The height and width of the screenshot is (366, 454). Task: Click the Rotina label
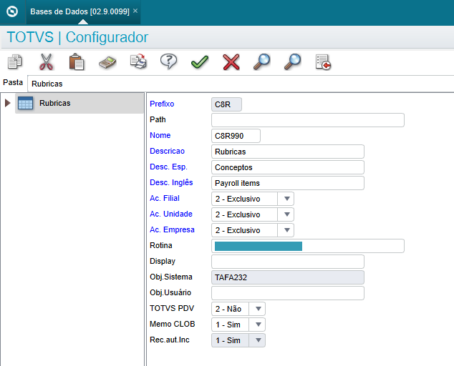click(x=161, y=245)
